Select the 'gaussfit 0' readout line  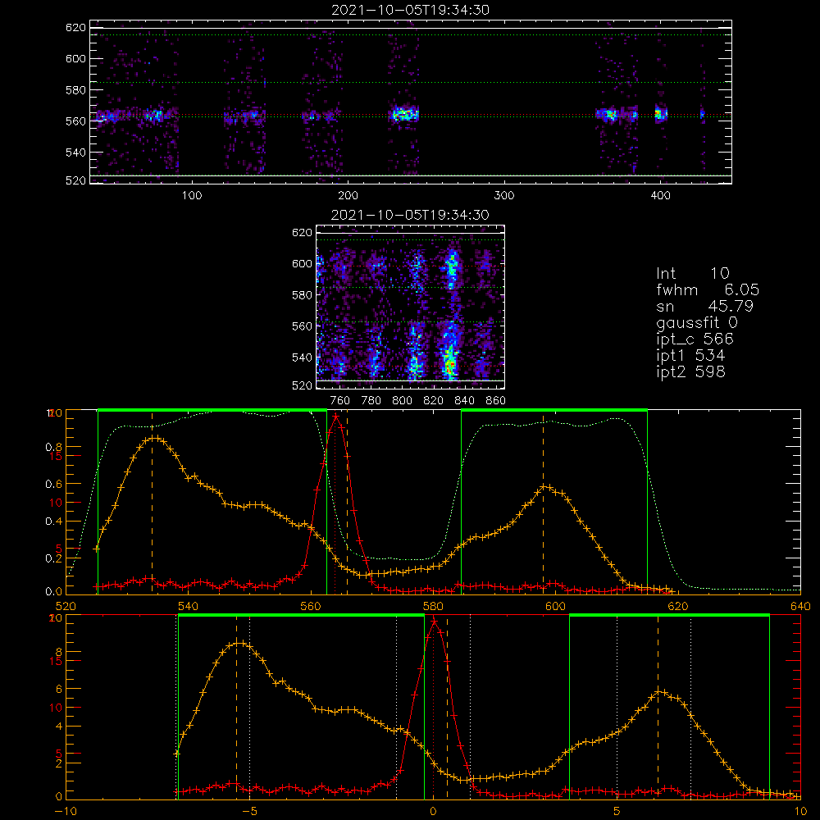coord(696,322)
